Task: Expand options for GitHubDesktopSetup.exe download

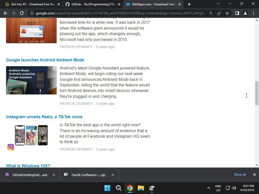Action: click(54, 175)
